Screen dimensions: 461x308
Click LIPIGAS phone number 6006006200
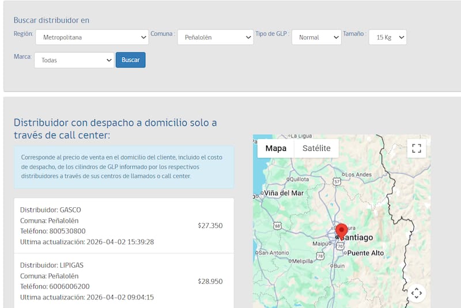[69, 286]
